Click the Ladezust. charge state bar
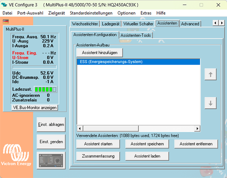 [45, 89]
